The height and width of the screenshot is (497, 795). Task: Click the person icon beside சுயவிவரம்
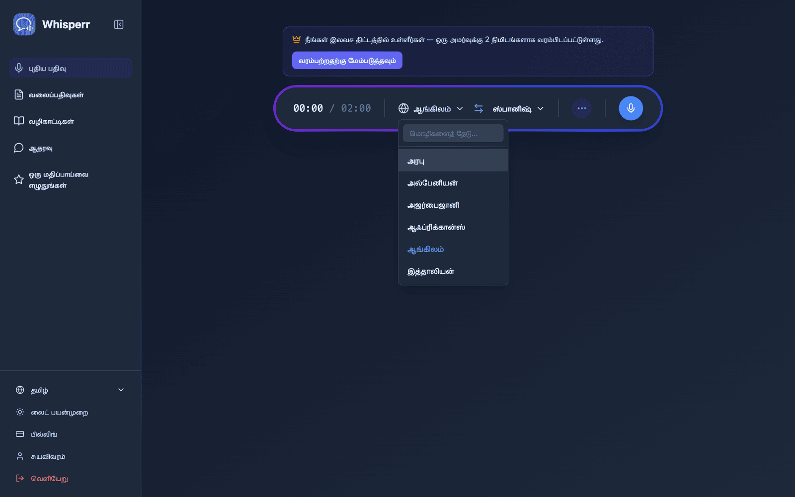pos(20,456)
